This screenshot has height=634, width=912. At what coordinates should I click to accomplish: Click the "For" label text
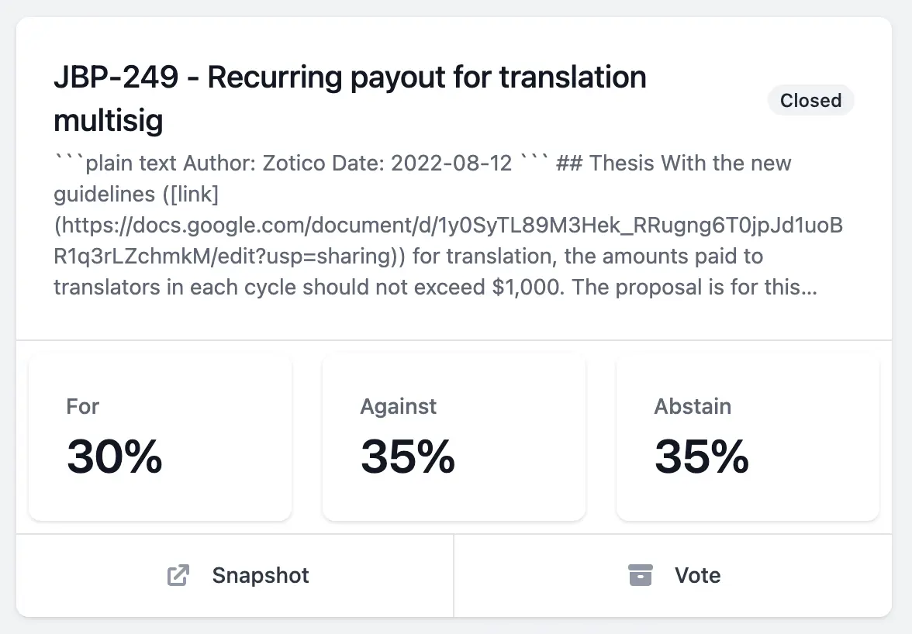(x=83, y=407)
